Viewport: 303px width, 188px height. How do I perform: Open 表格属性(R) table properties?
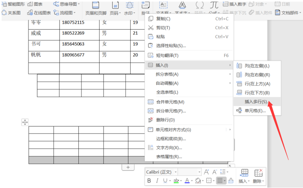[x=189, y=157]
